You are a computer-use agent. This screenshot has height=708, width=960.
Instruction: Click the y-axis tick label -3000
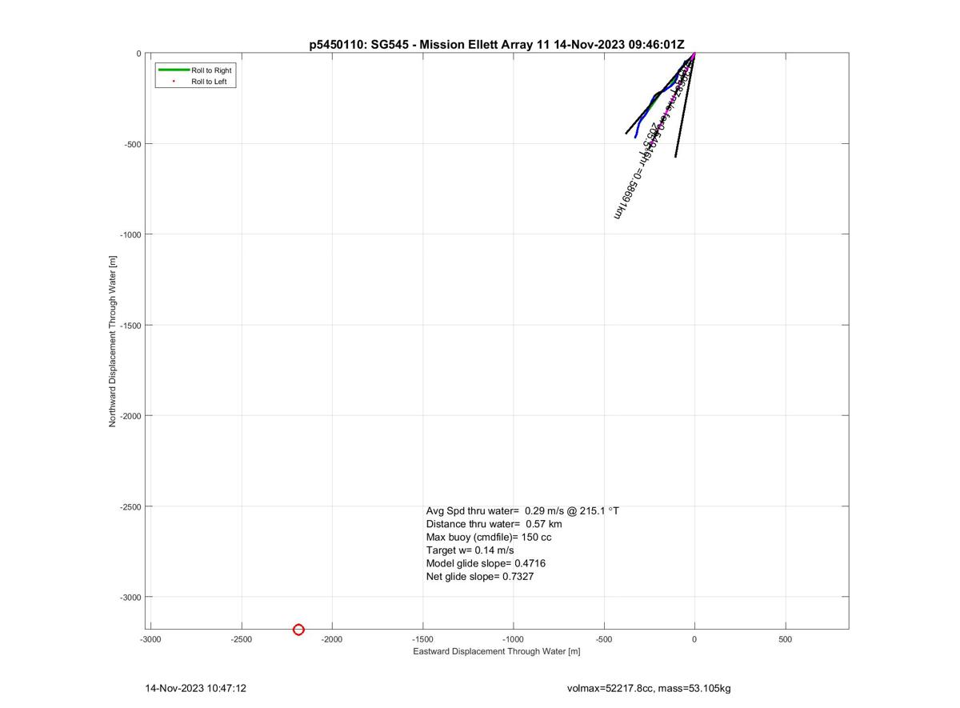(130, 598)
